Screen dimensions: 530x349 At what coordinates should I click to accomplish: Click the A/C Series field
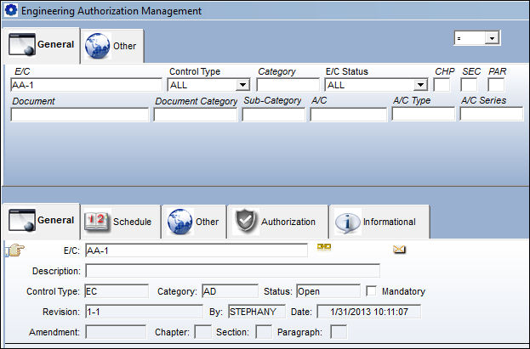492,114
